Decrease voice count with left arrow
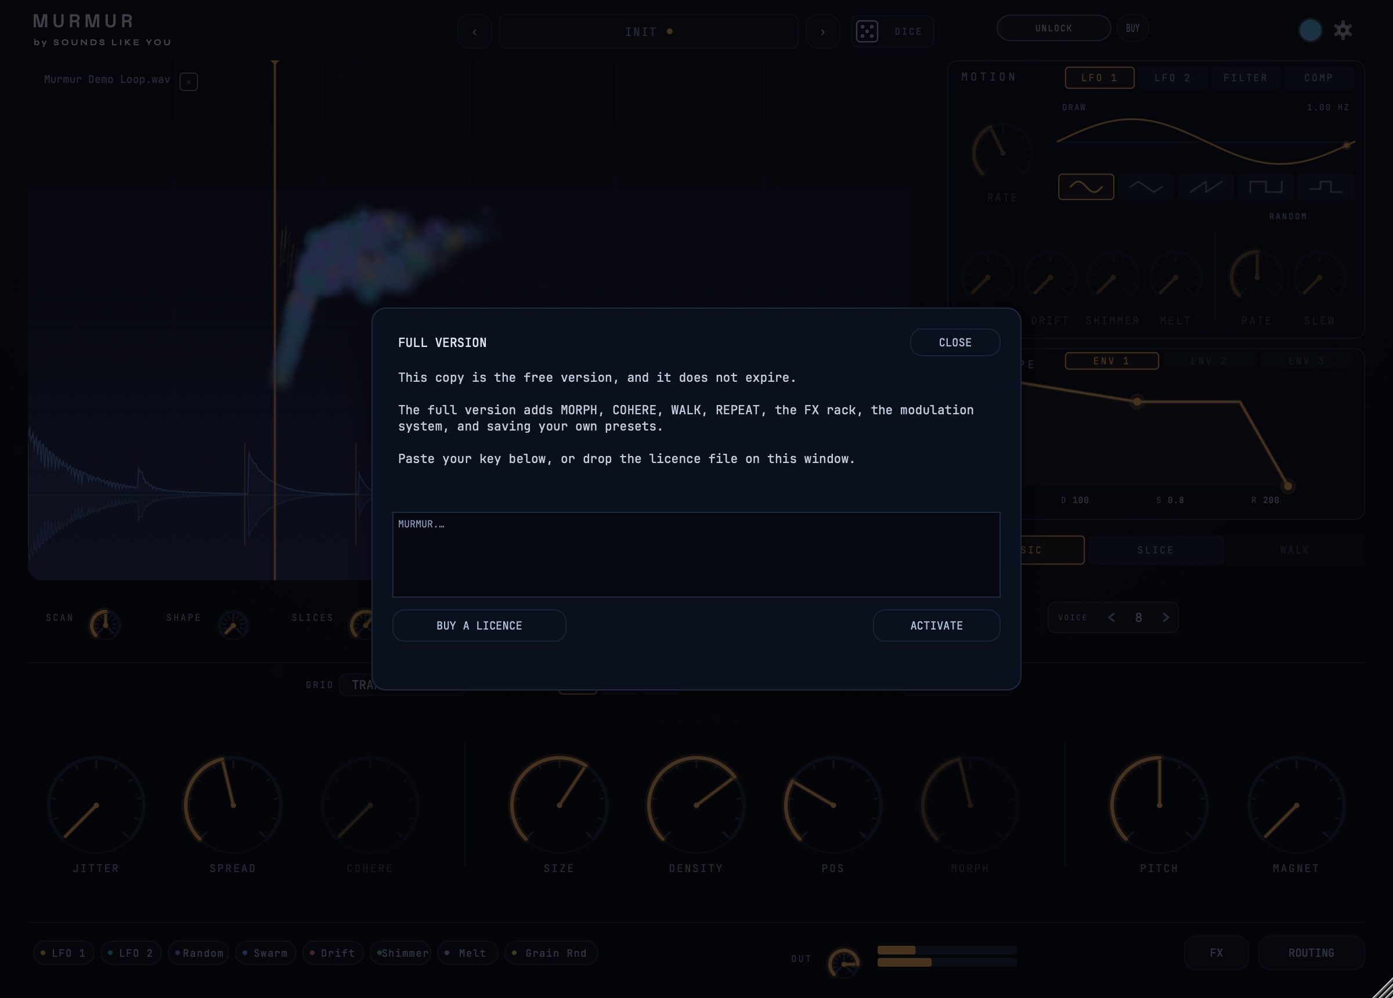The height and width of the screenshot is (998, 1393). tap(1111, 617)
